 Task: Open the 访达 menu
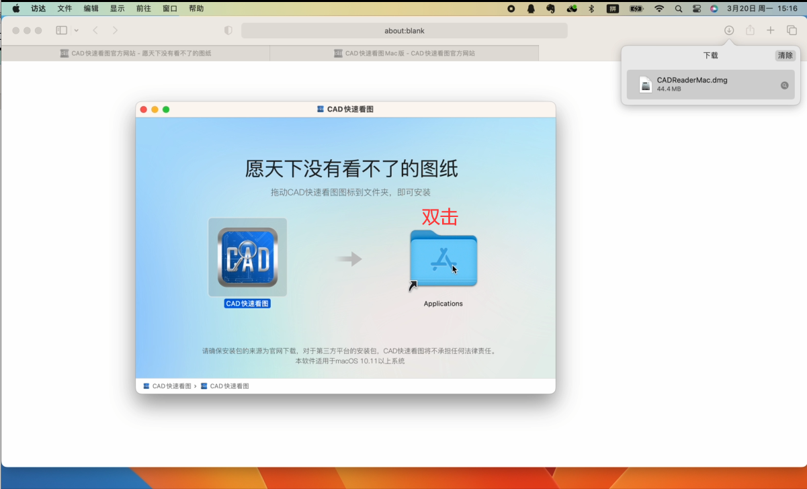(x=38, y=9)
